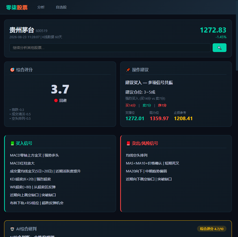Image resolution: width=238 pixels, height=237 pixels.
Task: Click the stock name 贵州茅台
Action: [22, 30]
